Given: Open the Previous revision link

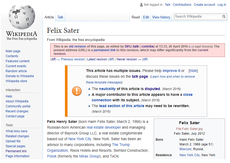Looking at the screenshot, I should pyautogui.click(x=73, y=59).
